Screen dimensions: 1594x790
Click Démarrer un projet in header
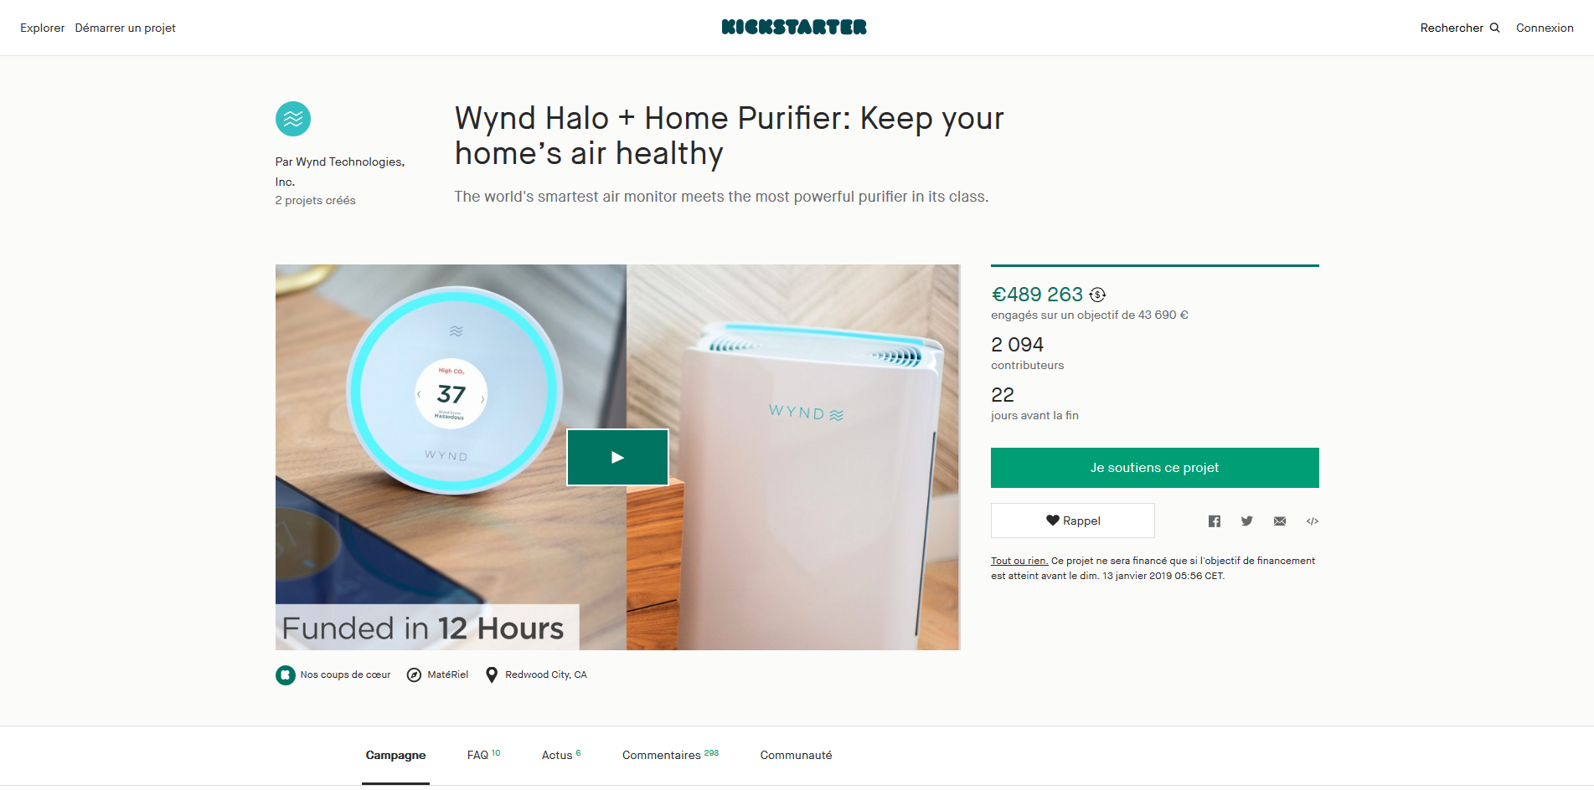coord(125,28)
